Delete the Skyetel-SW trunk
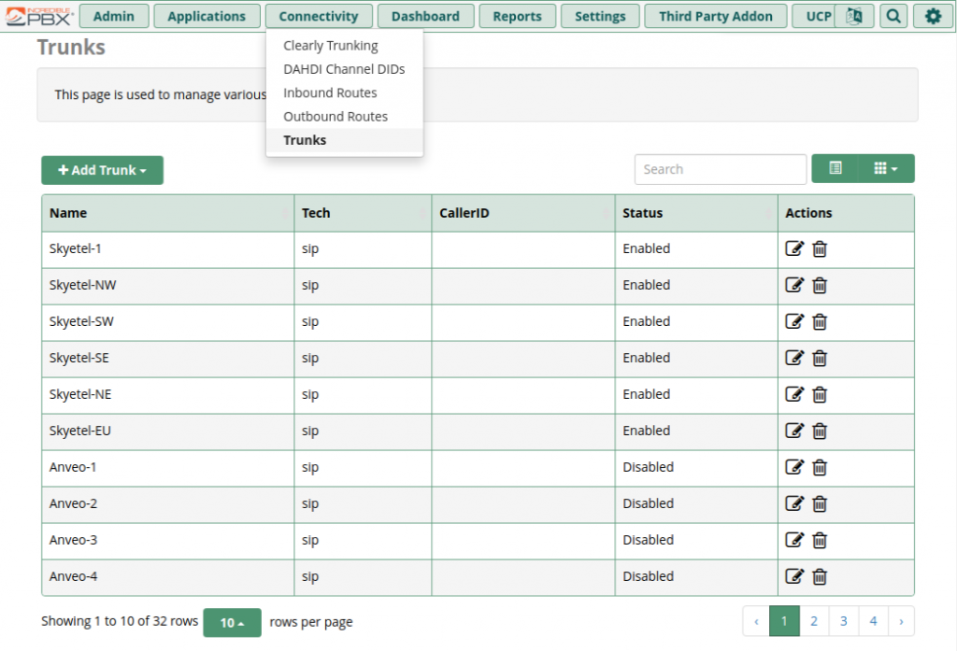The image size is (957, 651). 820,321
